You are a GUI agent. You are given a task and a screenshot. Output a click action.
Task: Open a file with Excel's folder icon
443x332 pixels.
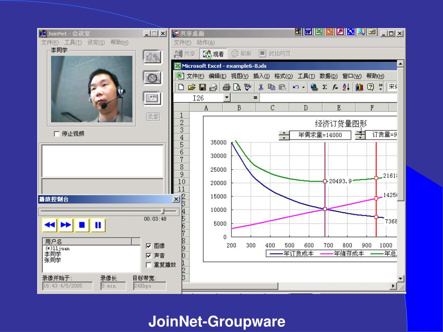[192, 87]
